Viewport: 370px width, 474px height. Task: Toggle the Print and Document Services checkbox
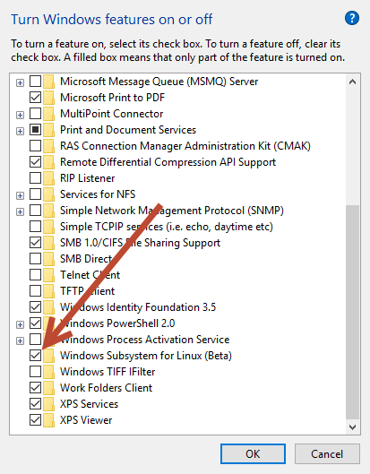pyautogui.click(x=35, y=130)
